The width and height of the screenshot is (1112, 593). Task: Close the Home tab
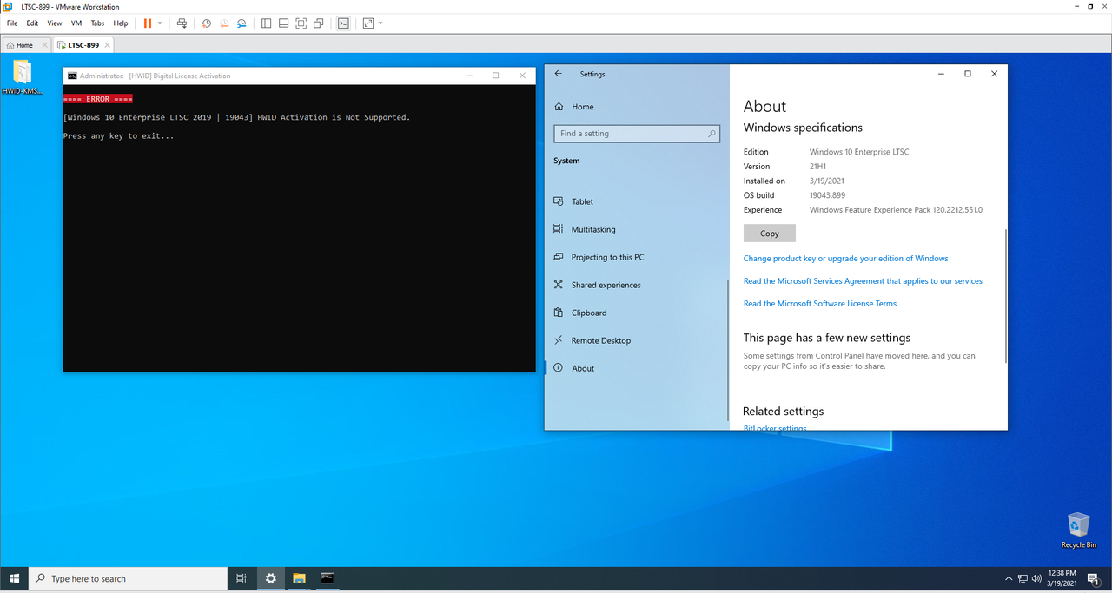[x=44, y=45]
